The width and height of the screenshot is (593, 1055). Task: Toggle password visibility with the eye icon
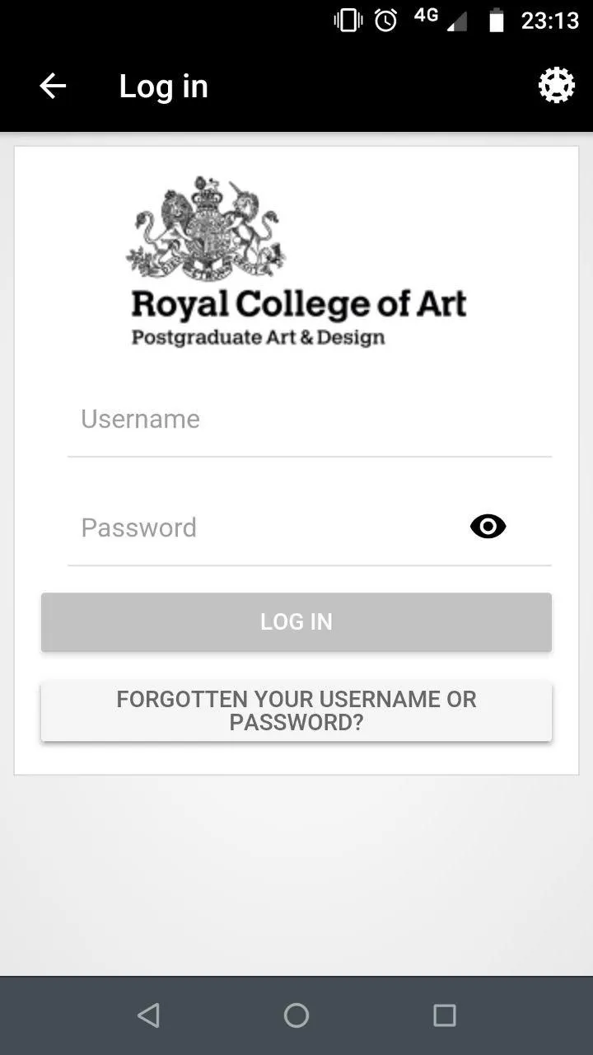pyautogui.click(x=488, y=527)
